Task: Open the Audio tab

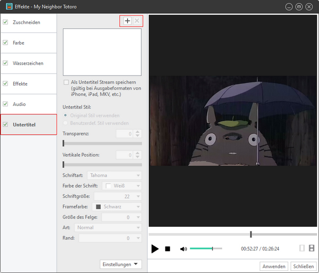Action: (29, 104)
